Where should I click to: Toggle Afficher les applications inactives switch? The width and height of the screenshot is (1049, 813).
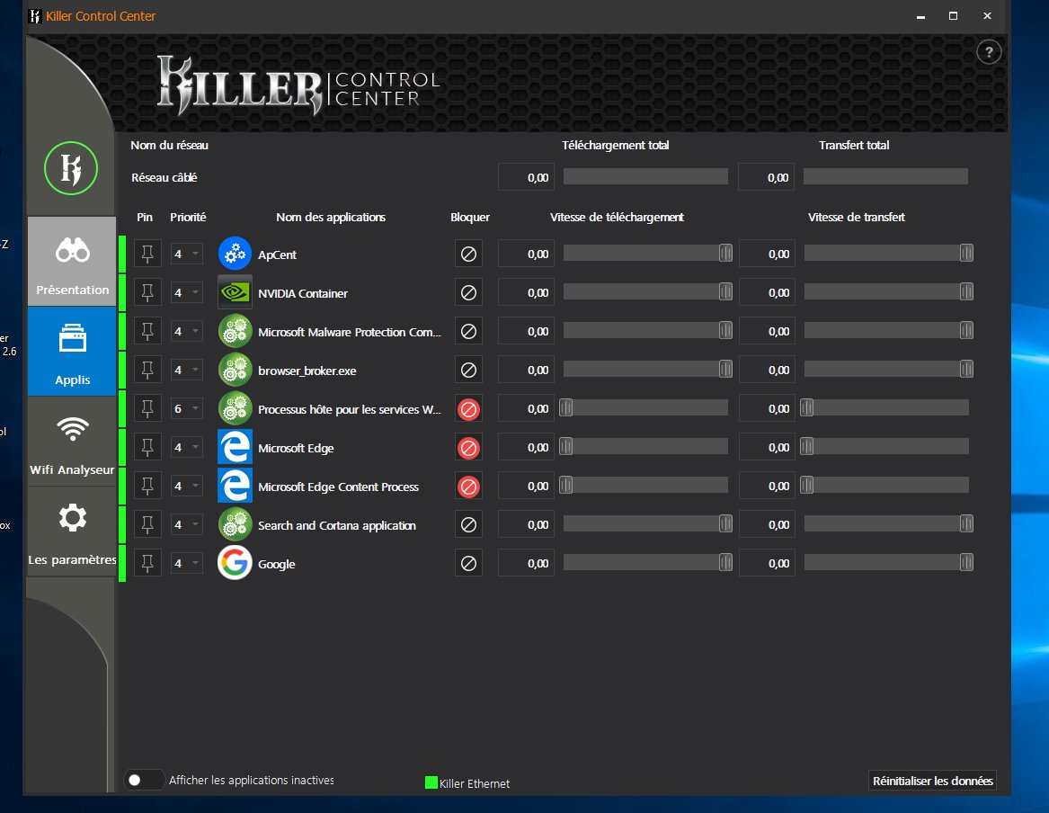click(144, 781)
